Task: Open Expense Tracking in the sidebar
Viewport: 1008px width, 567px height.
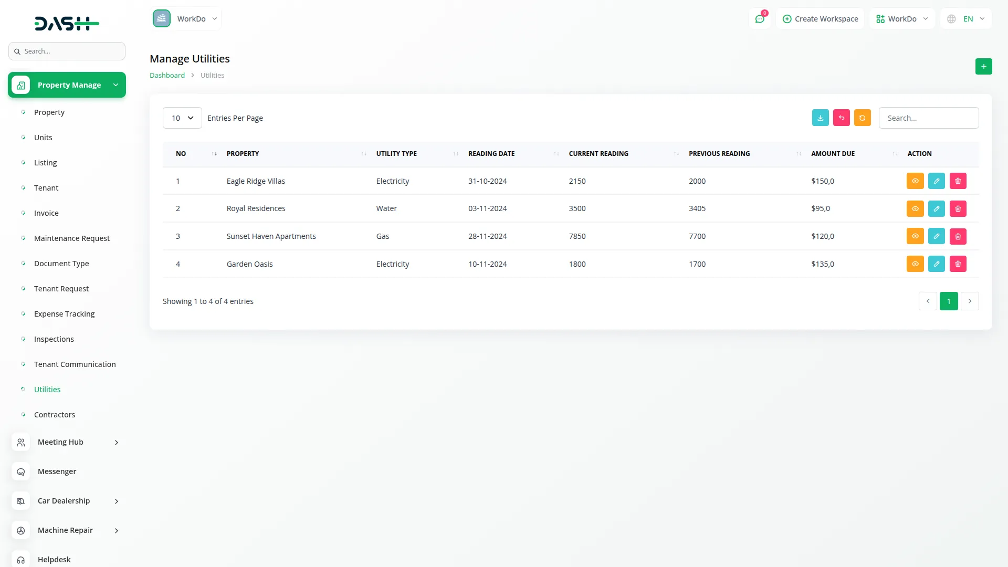Action: [x=64, y=314]
